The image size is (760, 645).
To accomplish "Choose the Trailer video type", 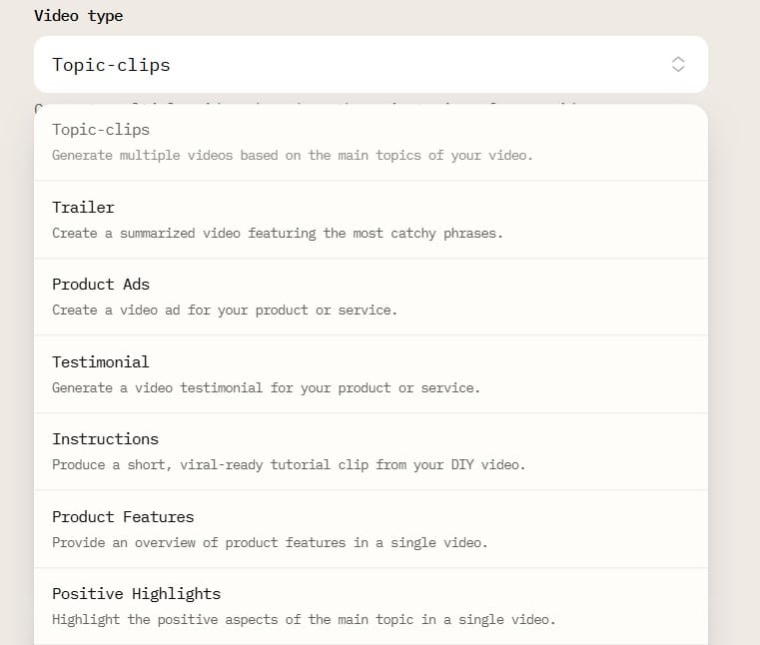I will [x=371, y=220].
